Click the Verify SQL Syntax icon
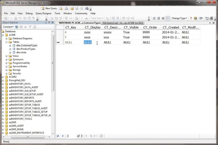 point(196,18)
